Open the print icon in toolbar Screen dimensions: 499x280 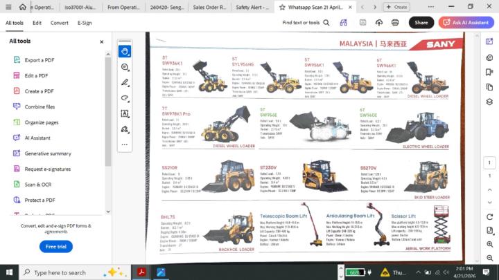[395, 23]
